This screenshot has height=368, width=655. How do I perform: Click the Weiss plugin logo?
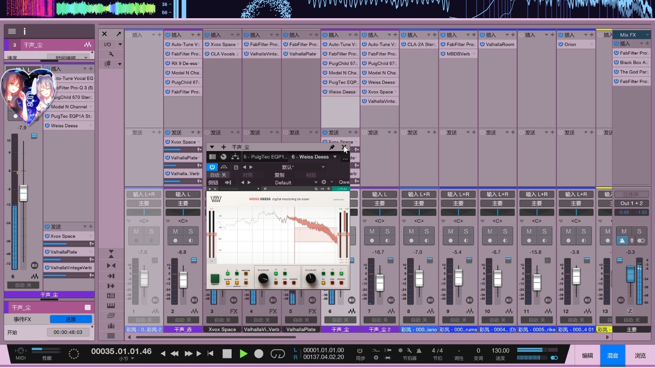coord(216,199)
